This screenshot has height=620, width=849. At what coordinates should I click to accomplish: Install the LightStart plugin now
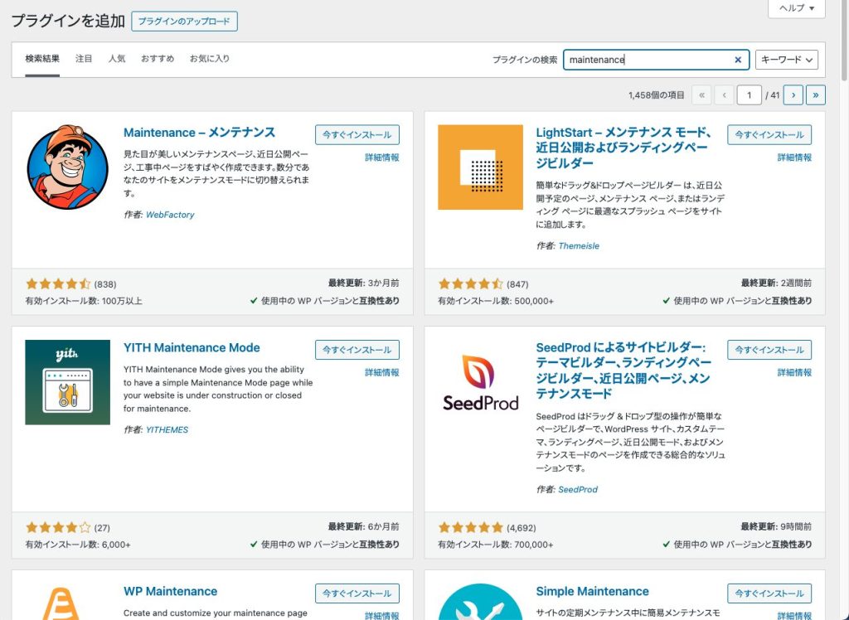click(x=769, y=135)
